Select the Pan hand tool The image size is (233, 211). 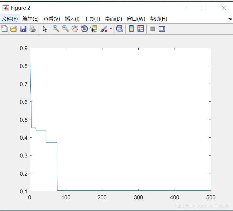(75, 29)
